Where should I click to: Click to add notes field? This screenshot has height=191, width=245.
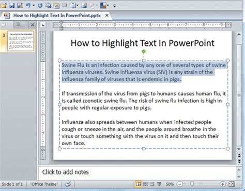point(137,172)
